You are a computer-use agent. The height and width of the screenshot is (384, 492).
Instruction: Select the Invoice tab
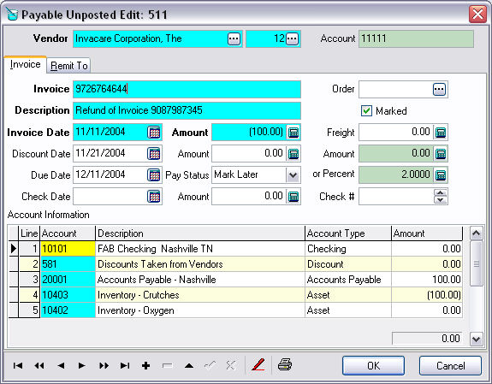point(25,65)
